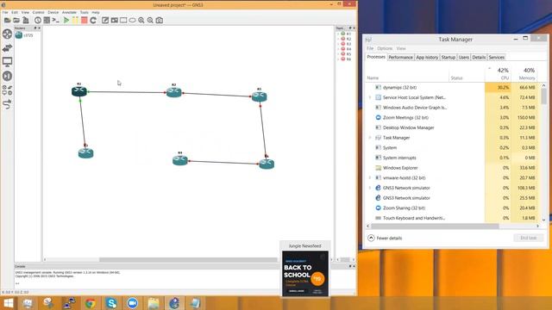Take a screenshot with the camera icon
The height and width of the screenshot is (310, 552).
(160, 21)
